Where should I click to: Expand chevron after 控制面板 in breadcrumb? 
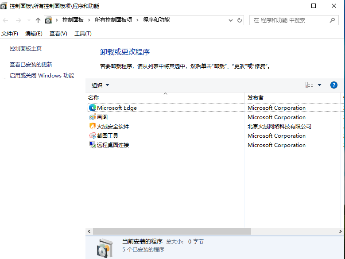click(89, 20)
